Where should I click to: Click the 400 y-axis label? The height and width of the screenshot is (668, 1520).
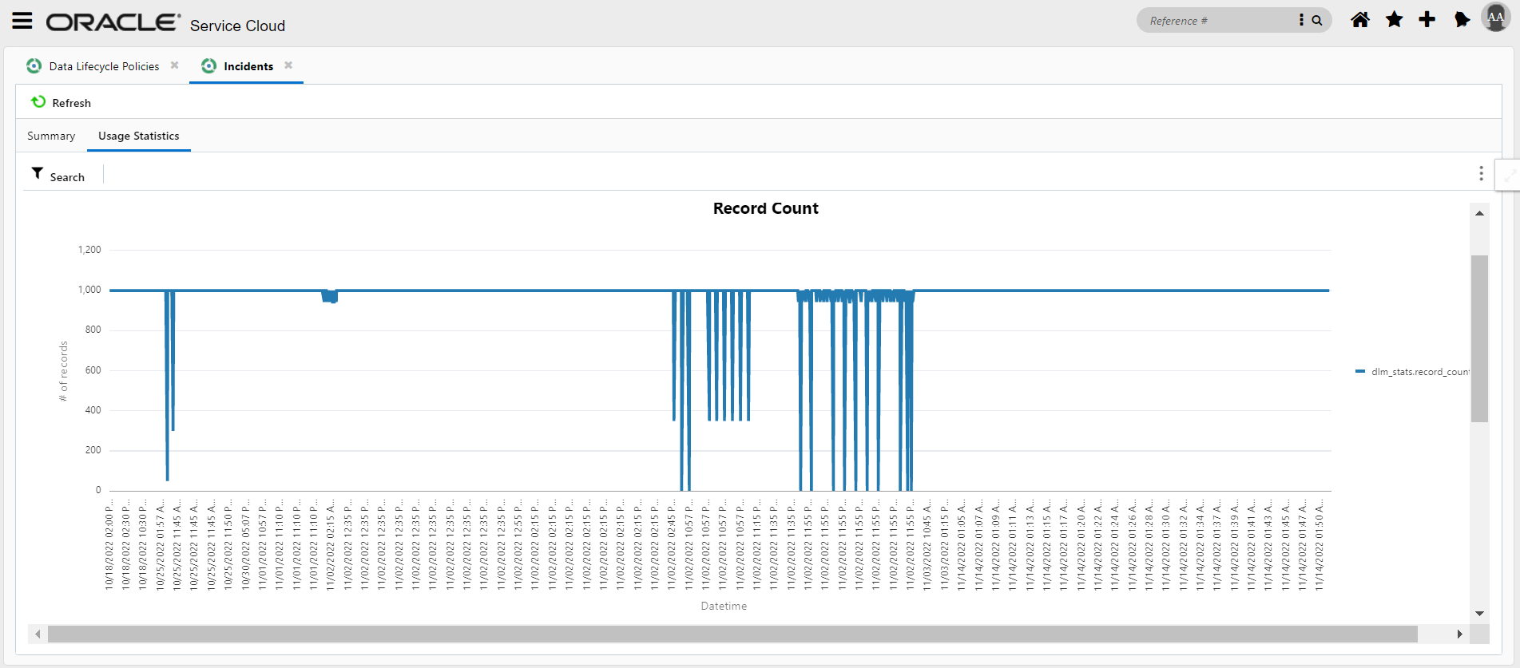(93, 410)
